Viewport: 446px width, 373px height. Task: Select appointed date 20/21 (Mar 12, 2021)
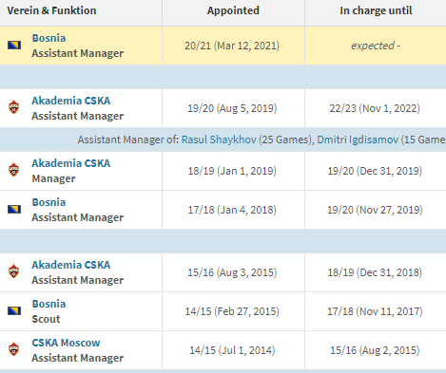pos(232,46)
